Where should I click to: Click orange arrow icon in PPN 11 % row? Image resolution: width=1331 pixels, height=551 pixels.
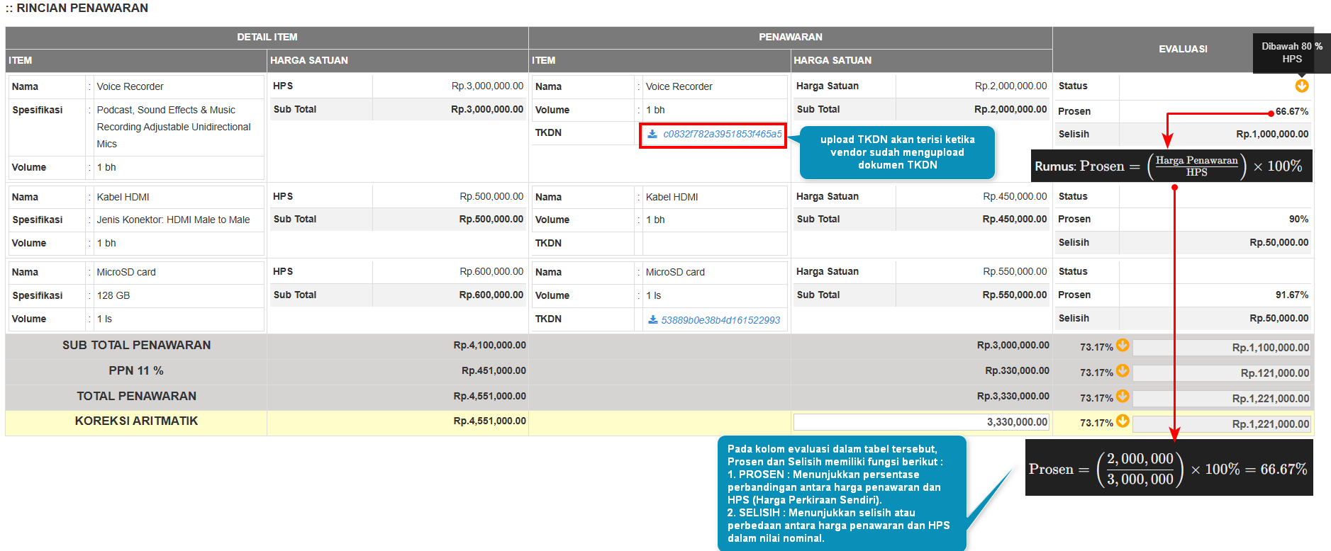1123,370
